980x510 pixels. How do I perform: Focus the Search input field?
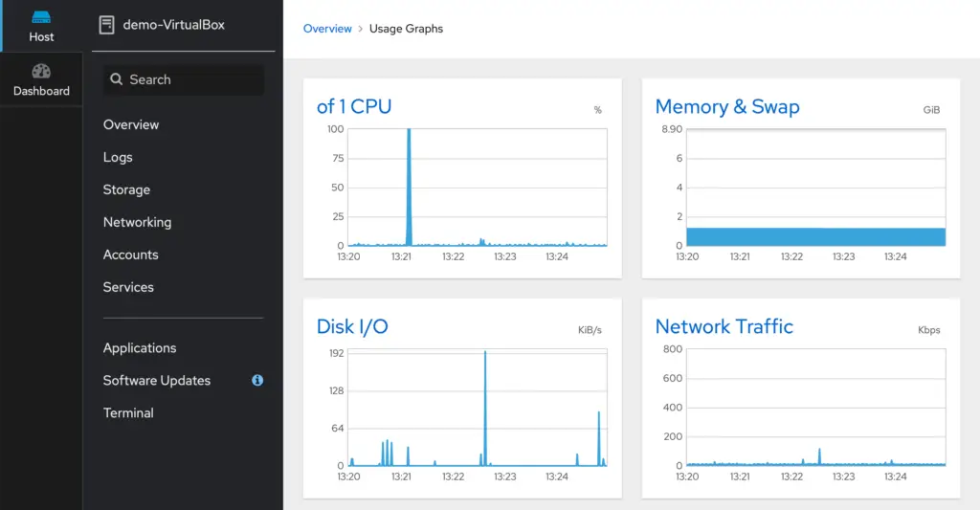pyautogui.click(x=183, y=80)
